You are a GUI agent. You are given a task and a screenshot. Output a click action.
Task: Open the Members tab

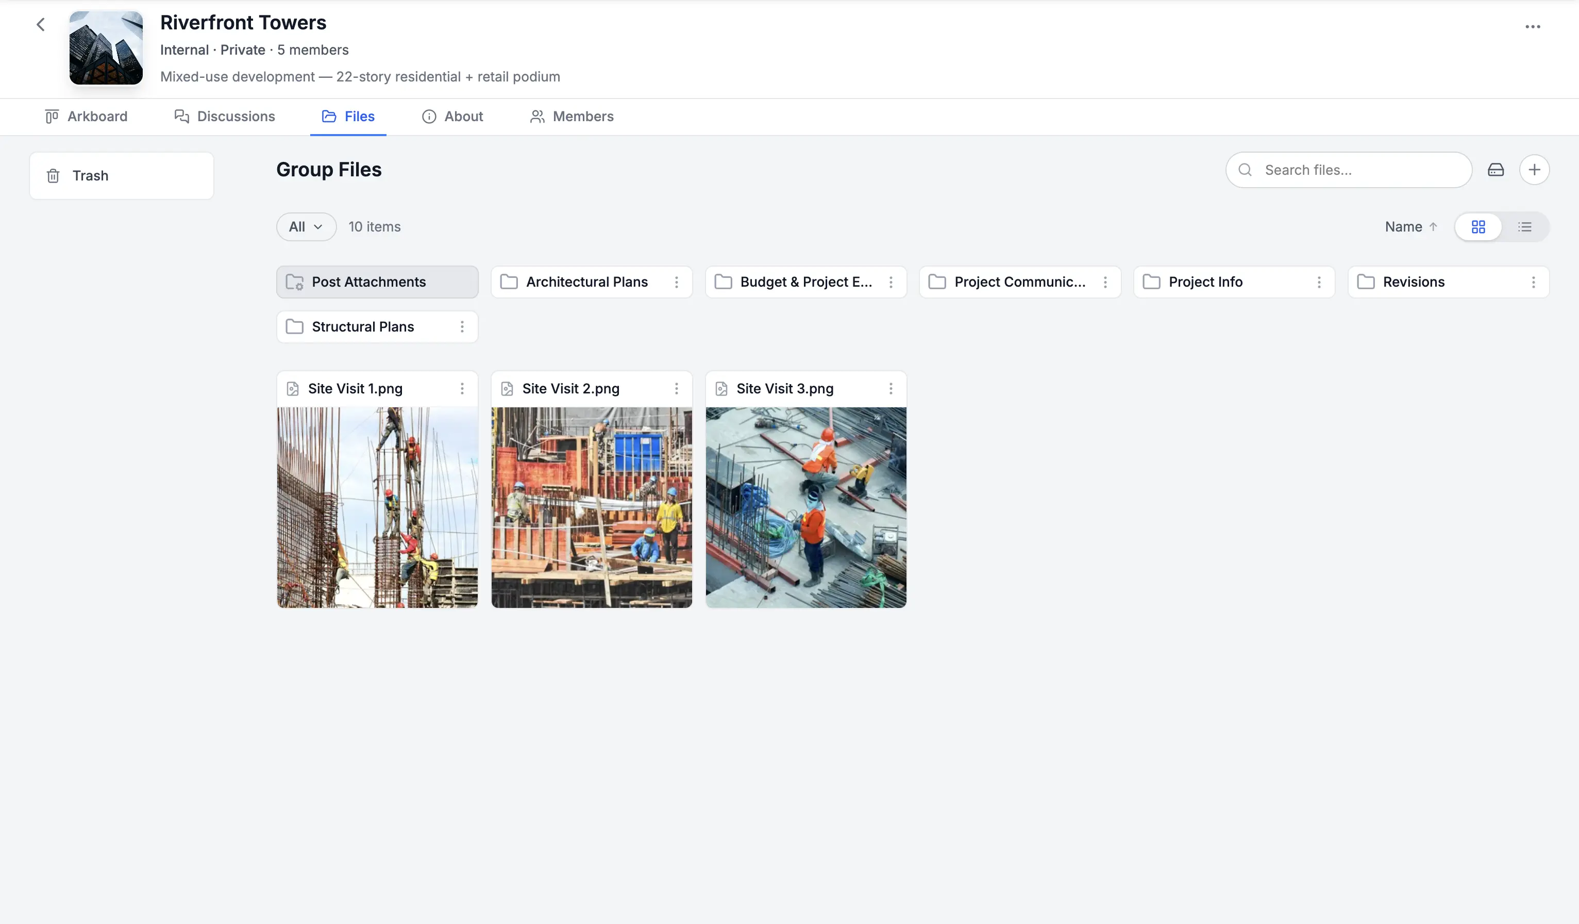(x=572, y=117)
